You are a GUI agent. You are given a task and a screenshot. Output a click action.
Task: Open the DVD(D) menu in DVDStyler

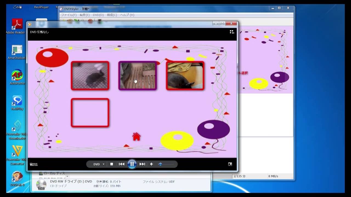point(98,15)
